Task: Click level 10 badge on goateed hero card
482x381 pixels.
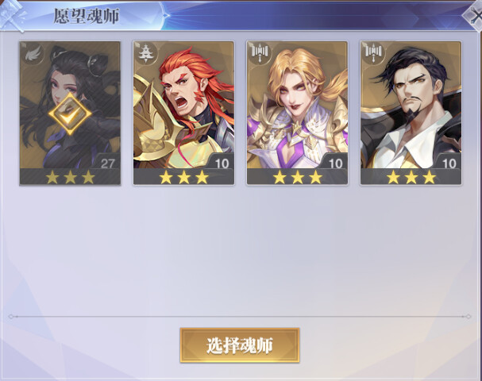Action: click(x=448, y=162)
